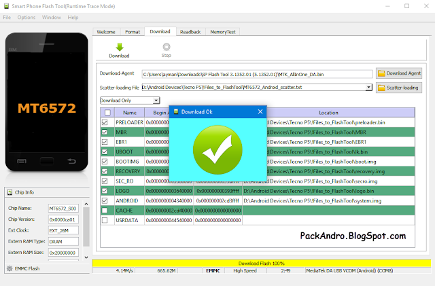Uncheck the RECOVERY partition checkbox

(x=105, y=171)
